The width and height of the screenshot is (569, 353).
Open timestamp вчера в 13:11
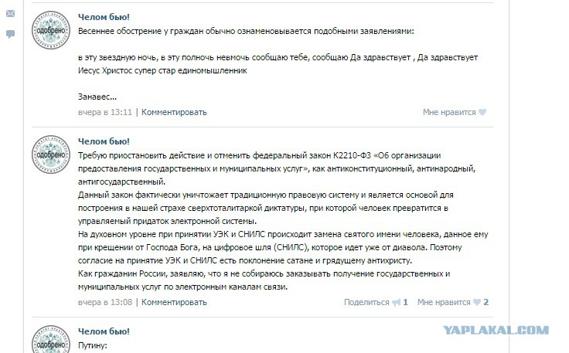tap(105, 112)
